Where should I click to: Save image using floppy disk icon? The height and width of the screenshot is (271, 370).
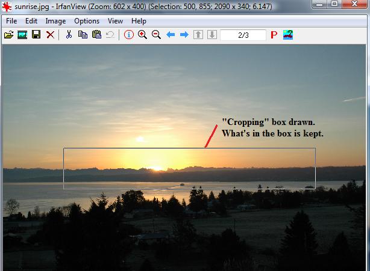pyautogui.click(x=36, y=35)
